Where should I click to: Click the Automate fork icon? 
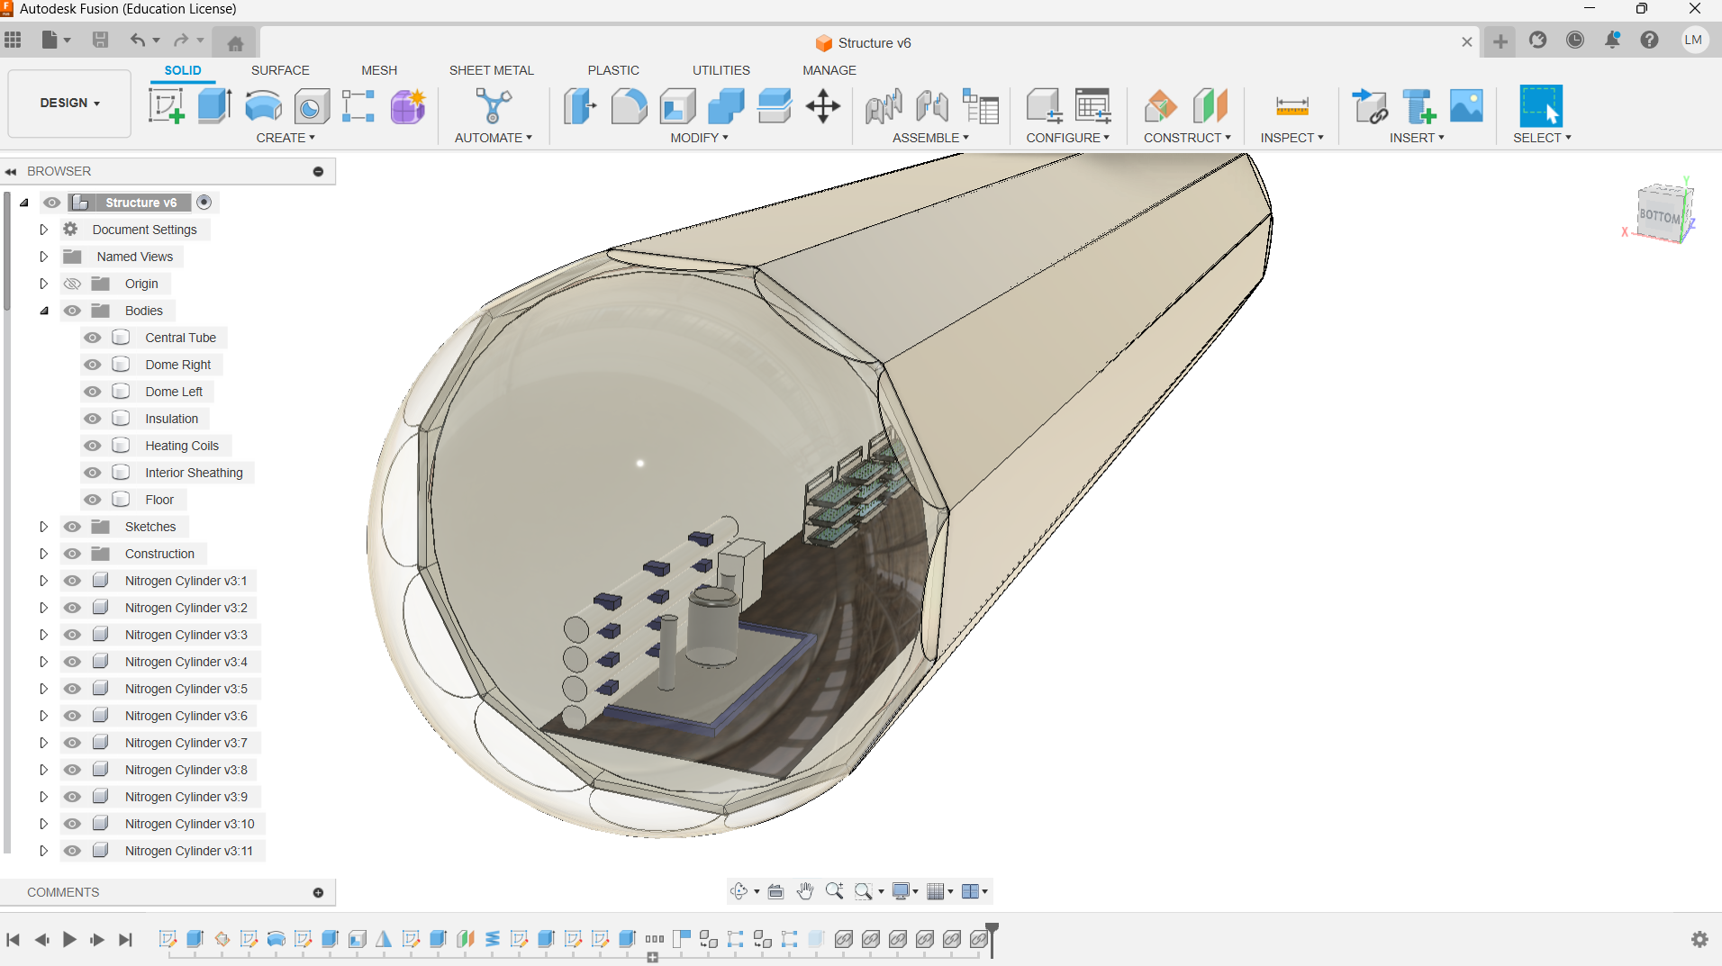(493, 106)
